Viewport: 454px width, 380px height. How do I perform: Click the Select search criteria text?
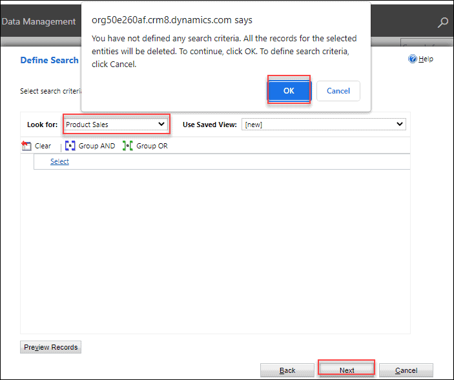pyautogui.click(x=50, y=91)
